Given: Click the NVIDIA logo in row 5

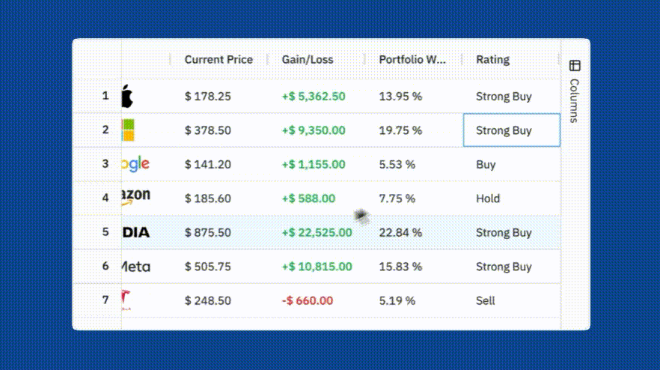Looking at the screenshot, I should tap(136, 232).
